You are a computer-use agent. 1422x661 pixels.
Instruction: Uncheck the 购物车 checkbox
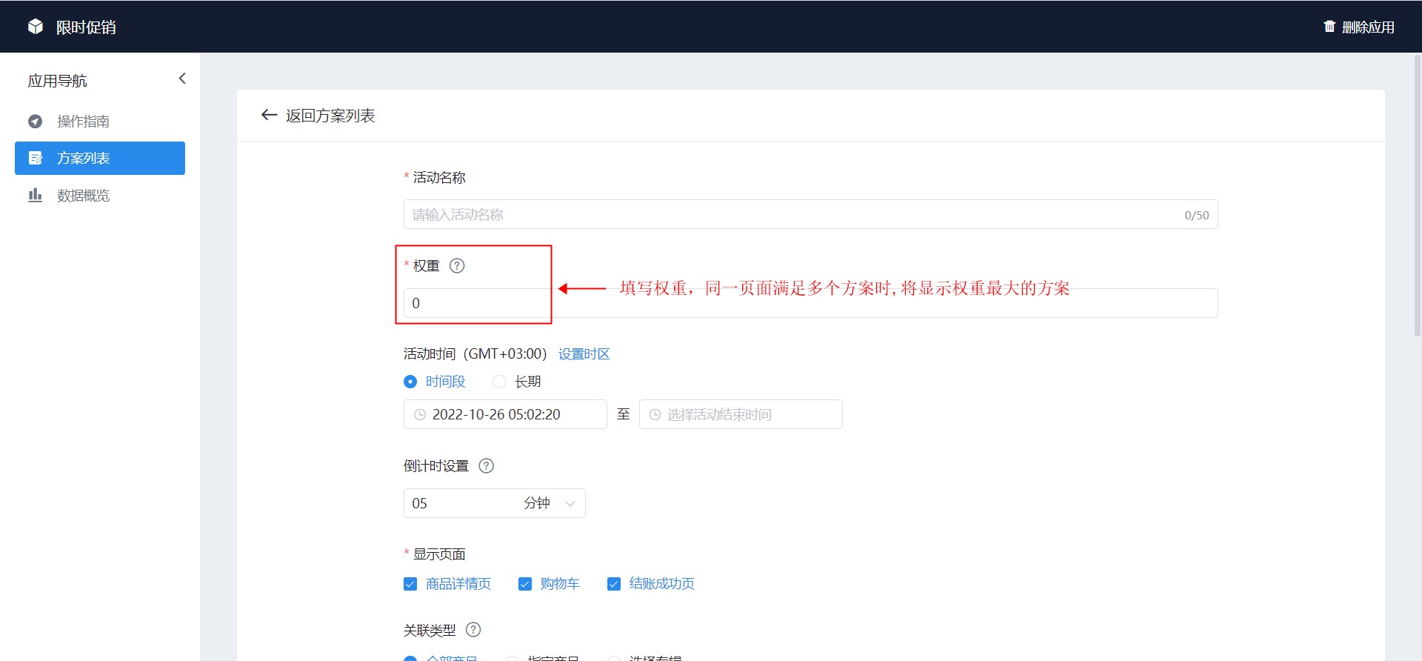point(525,584)
